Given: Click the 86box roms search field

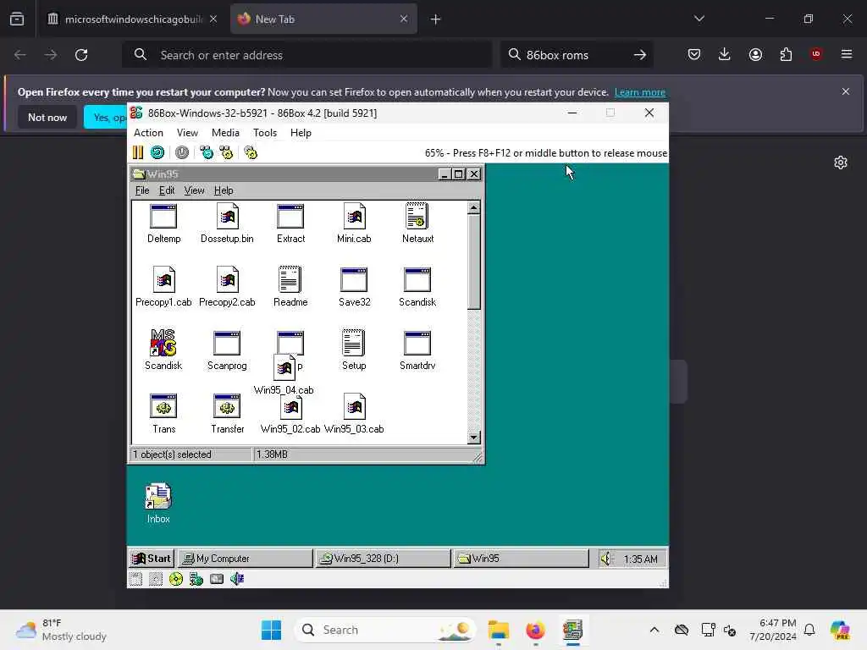Looking at the screenshot, I should 576,55.
